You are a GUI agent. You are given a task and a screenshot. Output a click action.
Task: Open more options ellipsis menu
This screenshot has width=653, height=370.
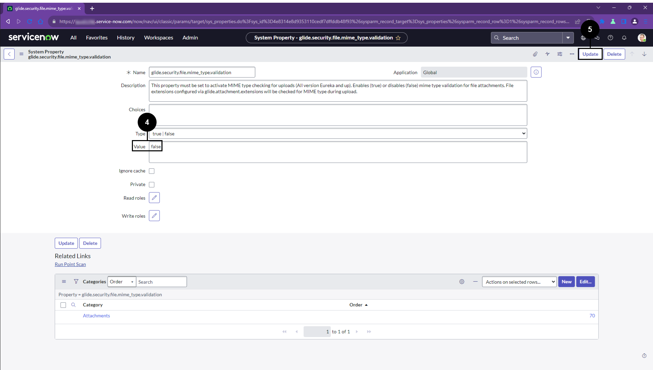click(572, 54)
